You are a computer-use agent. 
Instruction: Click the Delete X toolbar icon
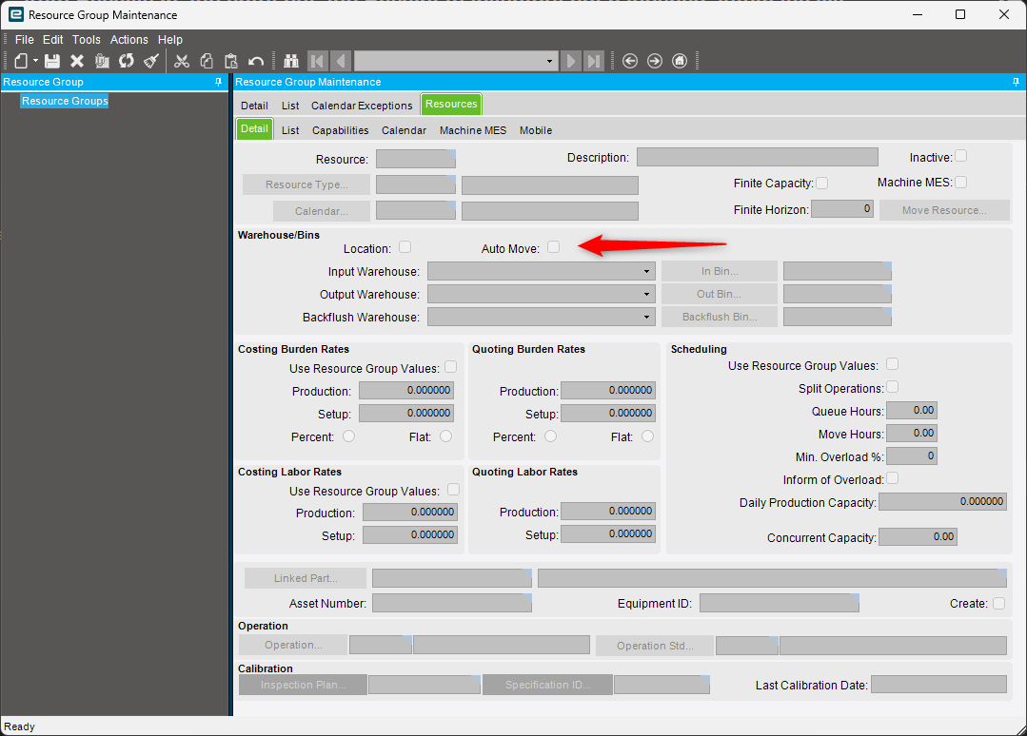click(77, 61)
